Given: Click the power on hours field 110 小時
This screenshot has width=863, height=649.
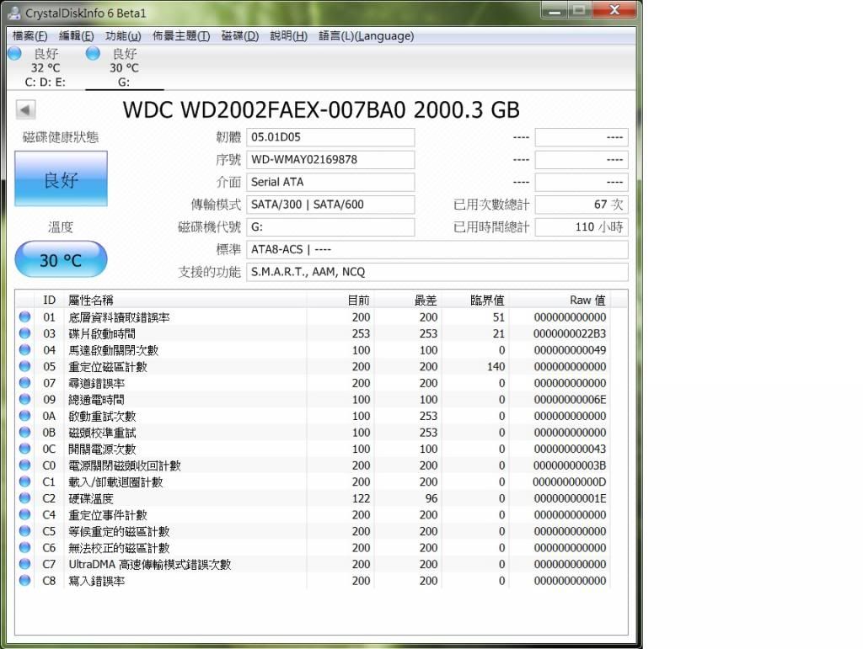Looking at the screenshot, I should (x=582, y=227).
